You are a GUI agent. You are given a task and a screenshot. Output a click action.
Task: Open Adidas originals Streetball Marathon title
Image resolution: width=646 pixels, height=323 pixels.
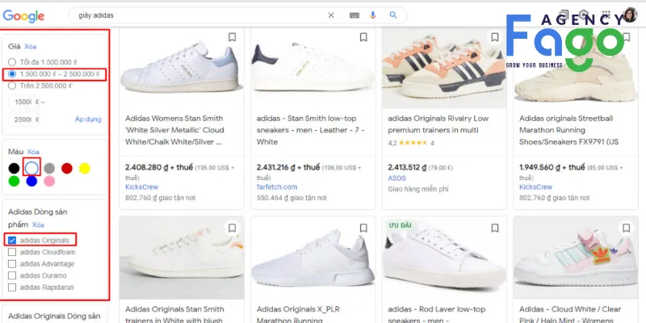(x=568, y=130)
